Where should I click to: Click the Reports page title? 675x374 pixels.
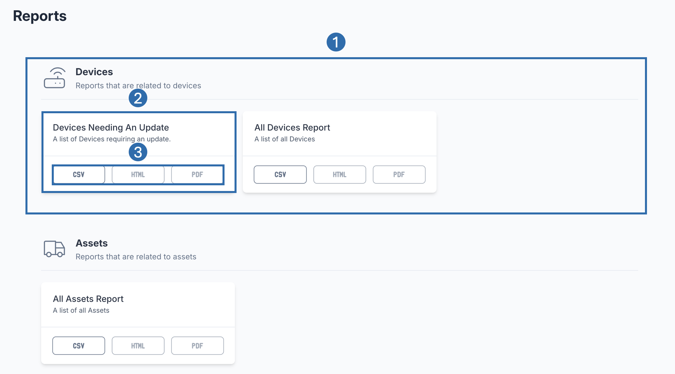click(40, 16)
